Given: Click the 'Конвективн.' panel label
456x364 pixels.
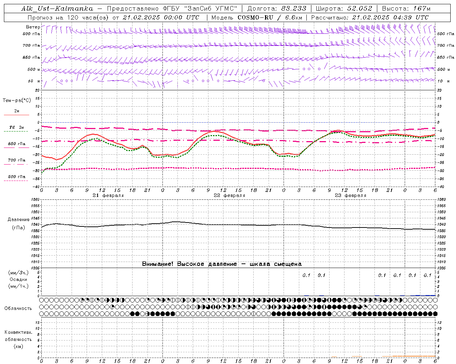Looking at the screenshot, I should (18, 332).
